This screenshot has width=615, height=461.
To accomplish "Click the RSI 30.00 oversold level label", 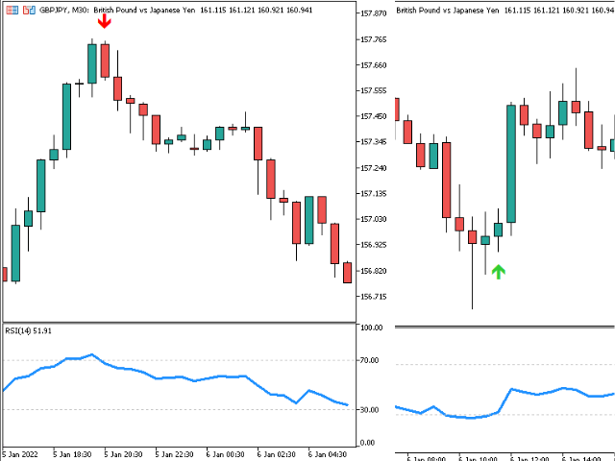I will point(371,410).
